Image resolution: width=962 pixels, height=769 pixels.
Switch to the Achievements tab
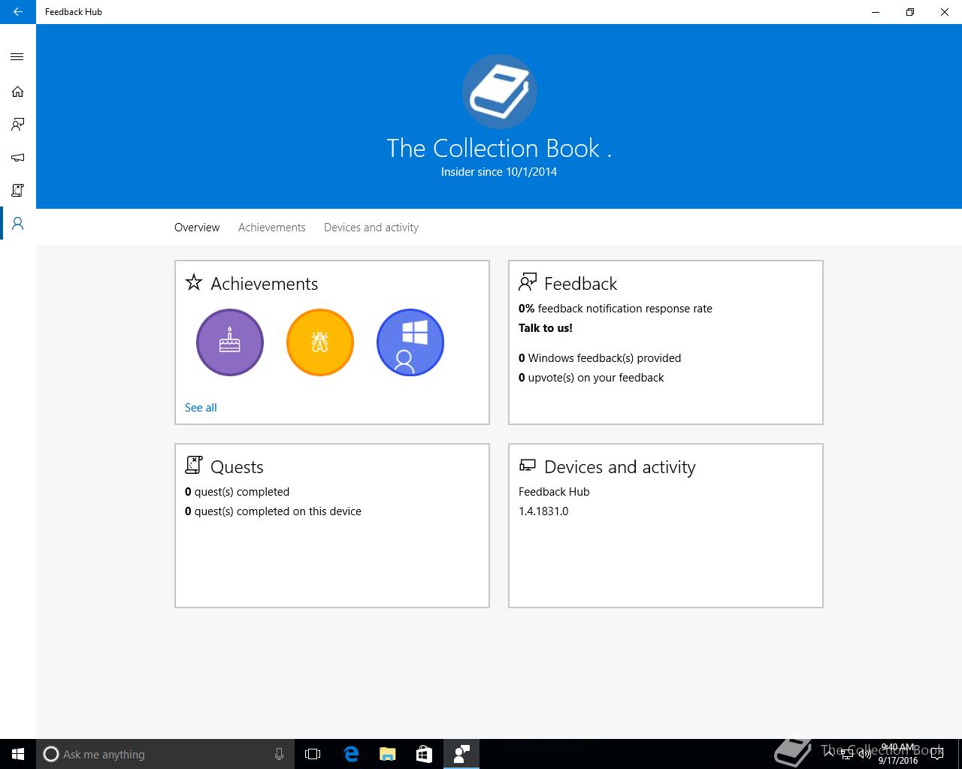[272, 228]
